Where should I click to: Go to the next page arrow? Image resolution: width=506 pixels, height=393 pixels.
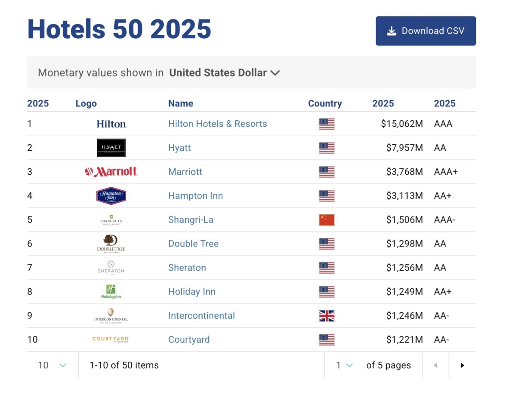462,365
